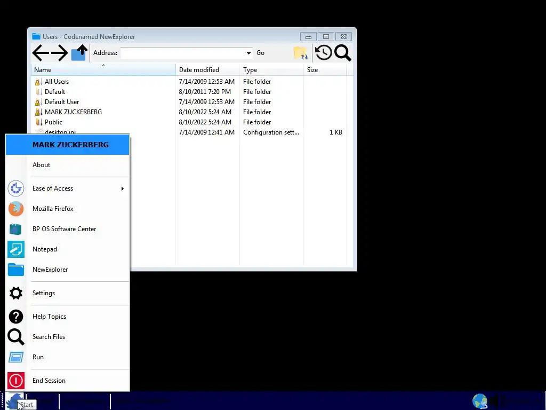The width and height of the screenshot is (546, 410).
Task: Click into the Address input field
Action: click(182, 53)
